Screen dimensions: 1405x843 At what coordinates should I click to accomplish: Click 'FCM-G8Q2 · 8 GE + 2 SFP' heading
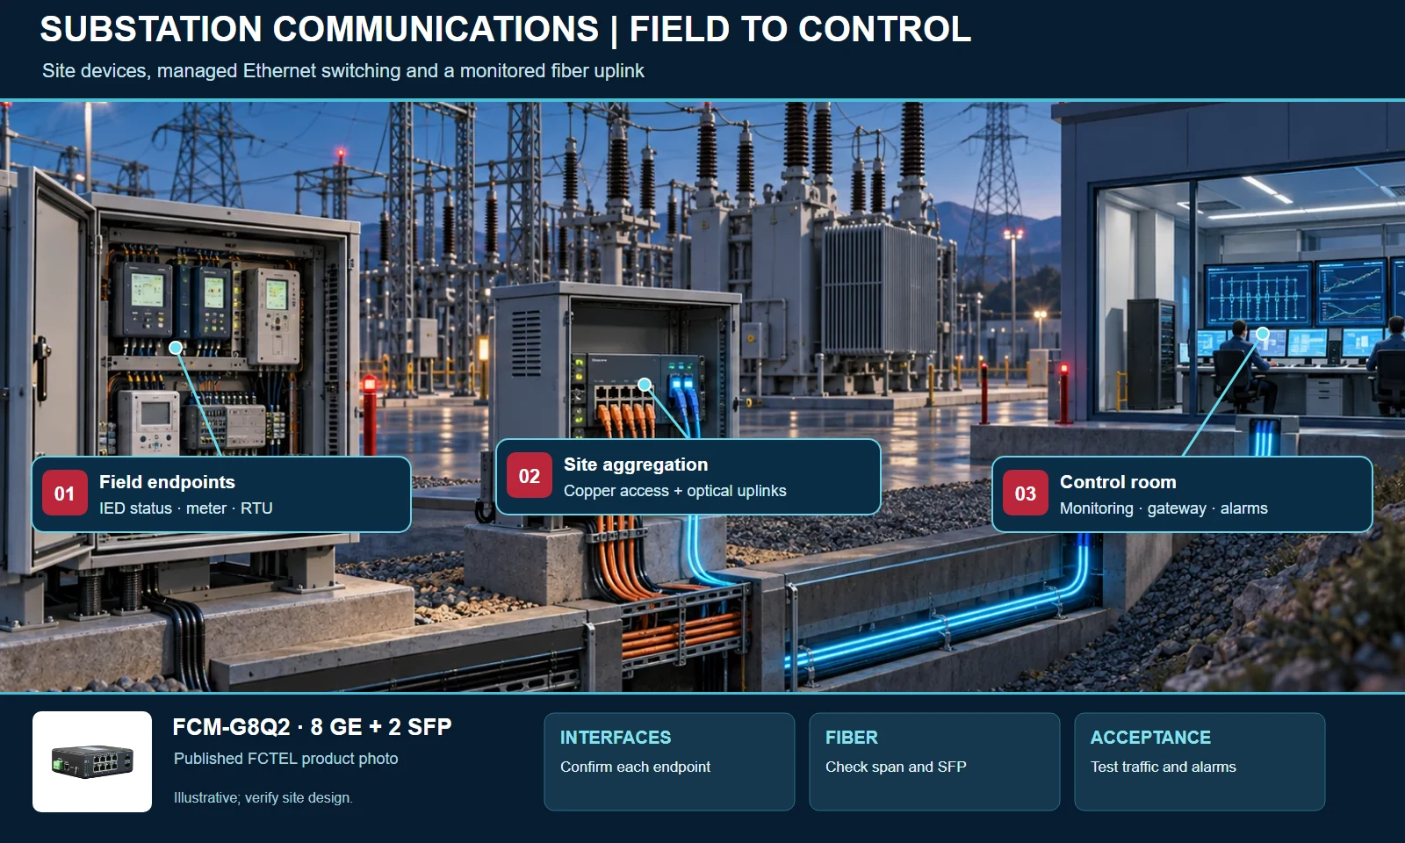coord(312,727)
